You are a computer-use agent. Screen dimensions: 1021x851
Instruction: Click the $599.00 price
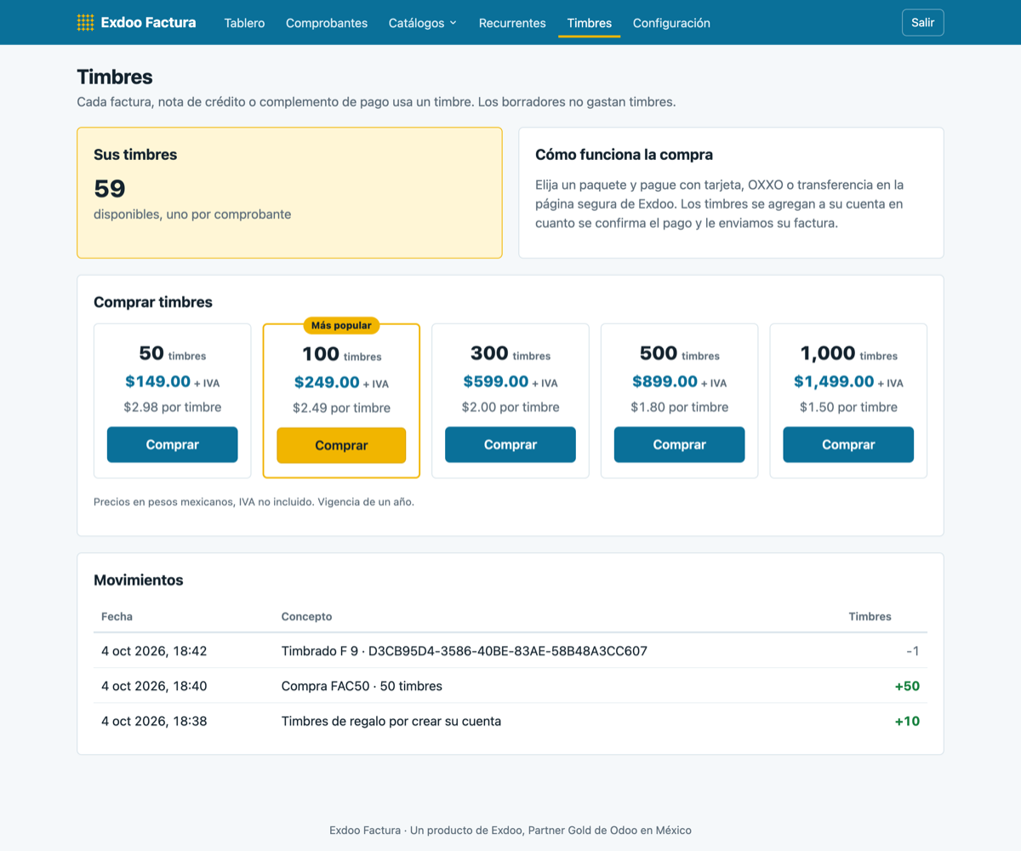pos(496,381)
